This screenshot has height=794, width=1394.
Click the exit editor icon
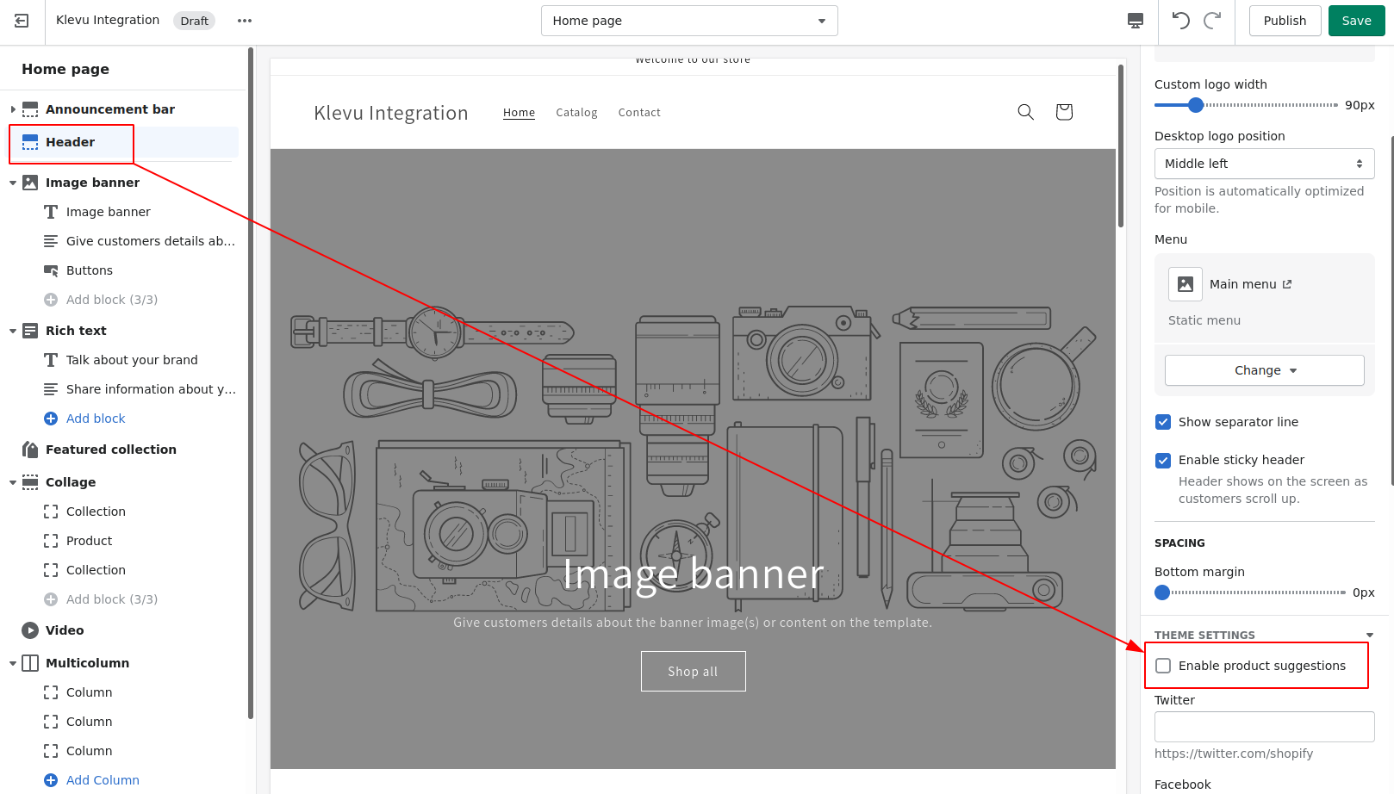pyautogui.click(x=22, y=21)
